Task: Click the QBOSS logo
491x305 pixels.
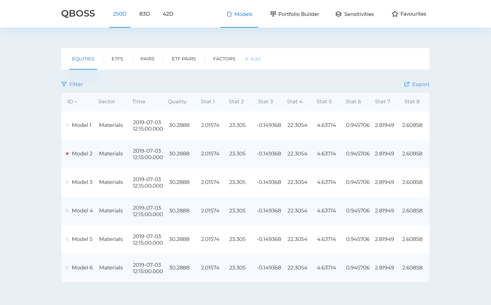Action: [78, 14]
